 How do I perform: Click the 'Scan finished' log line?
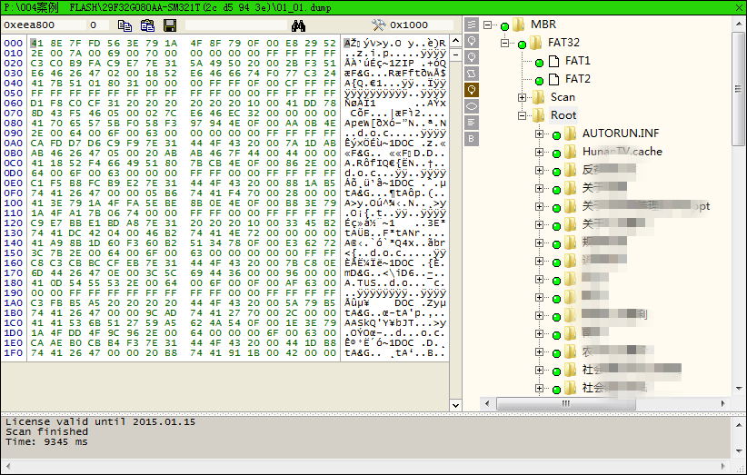click(46, 431)
